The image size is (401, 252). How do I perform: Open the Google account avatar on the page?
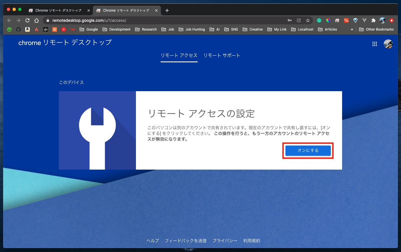pyautogui.click(x=388, y=44)
